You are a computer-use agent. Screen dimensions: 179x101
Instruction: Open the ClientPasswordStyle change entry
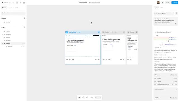pyautogui.click(x=166, y=85)
